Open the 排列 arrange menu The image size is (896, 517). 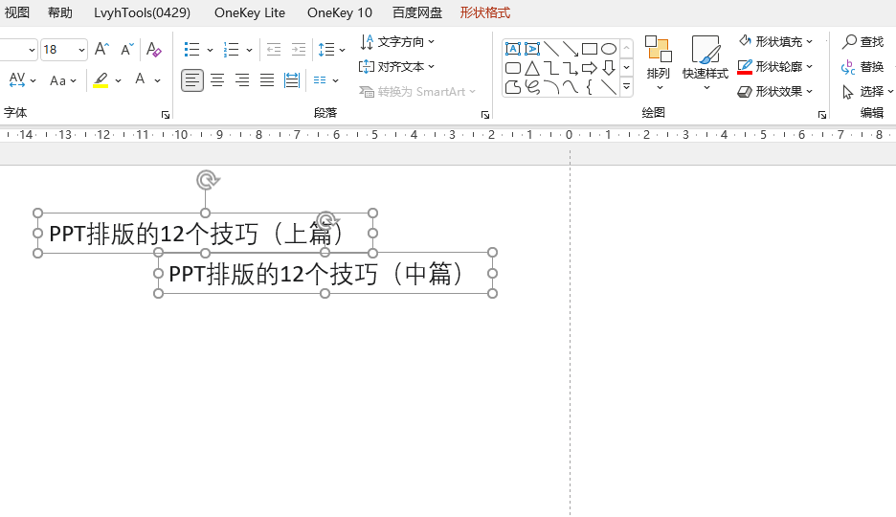(659, 63)
